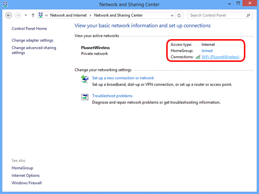This screenshot has height=194, width=259.
Task: Open the recent locations dropdown arrow
Action: click(x=26, y=16)
